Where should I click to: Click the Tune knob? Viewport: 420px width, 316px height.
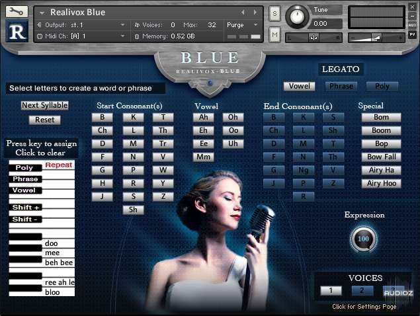point(298,16)
